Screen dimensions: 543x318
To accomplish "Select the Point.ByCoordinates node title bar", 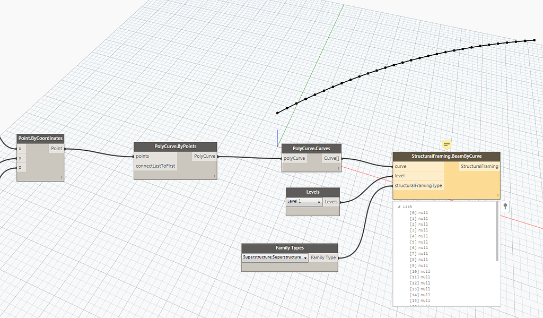I will (40, 138).
